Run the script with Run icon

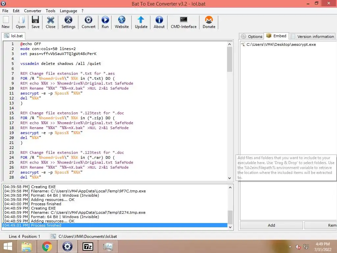105,22
